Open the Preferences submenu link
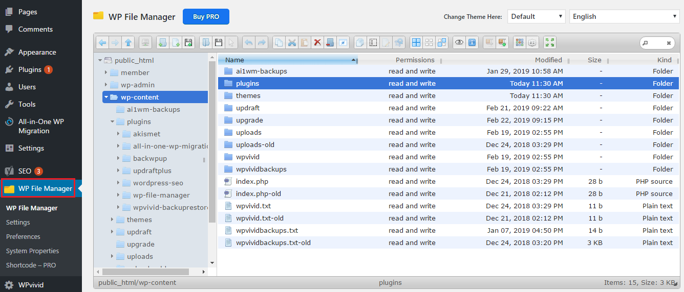The height and width of the screenshot is (292, 684). pyautogui.click(x=23, y=236)
